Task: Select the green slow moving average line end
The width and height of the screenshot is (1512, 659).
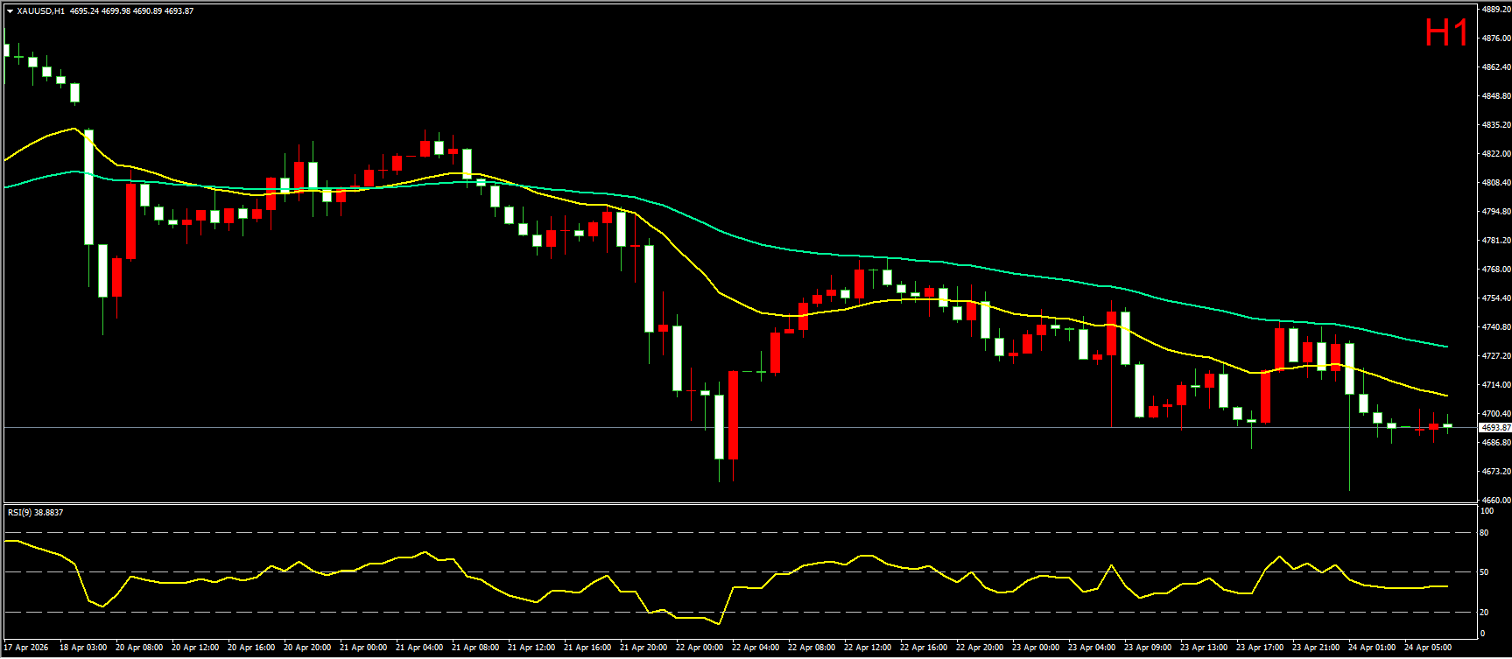Action: point(1445,347)
